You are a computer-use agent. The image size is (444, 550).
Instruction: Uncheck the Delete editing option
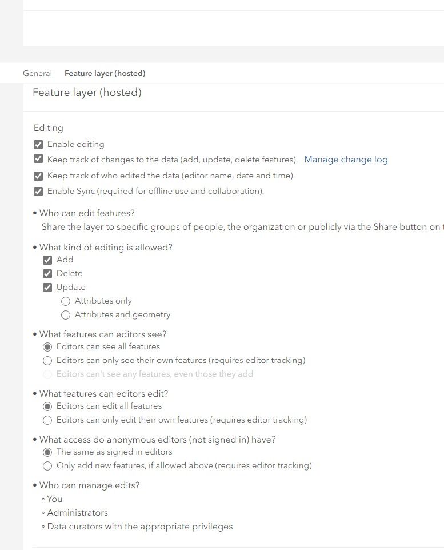click(x=47, y=274)
